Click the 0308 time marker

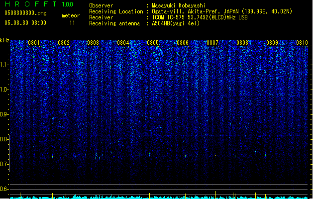tap(242, 43)
